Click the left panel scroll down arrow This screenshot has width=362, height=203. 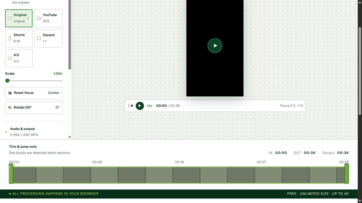(70, 137)
